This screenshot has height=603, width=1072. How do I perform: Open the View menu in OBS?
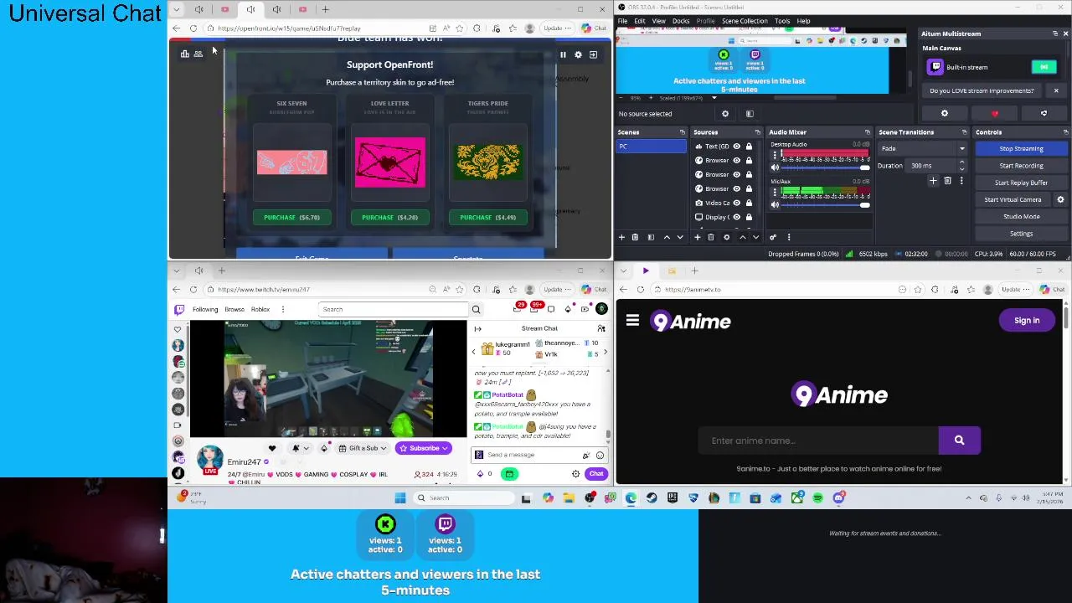(659, 21)
